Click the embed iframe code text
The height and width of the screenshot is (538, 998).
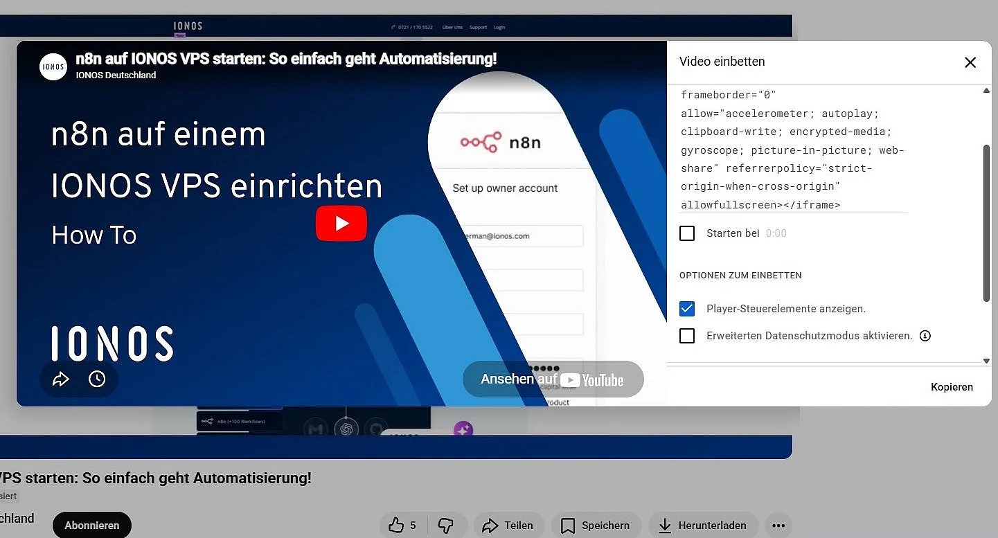pos(794,150)
